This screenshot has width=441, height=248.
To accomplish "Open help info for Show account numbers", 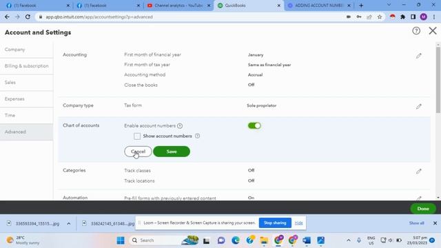I will pyautogui.click(x=198, y=136).
